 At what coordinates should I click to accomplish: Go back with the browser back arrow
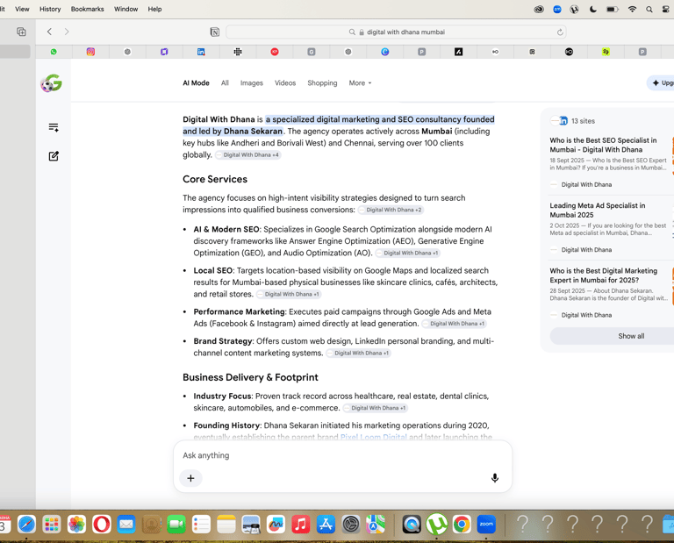coord(49,32)
